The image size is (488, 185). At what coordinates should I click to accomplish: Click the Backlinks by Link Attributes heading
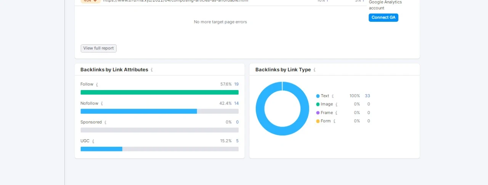114,70
